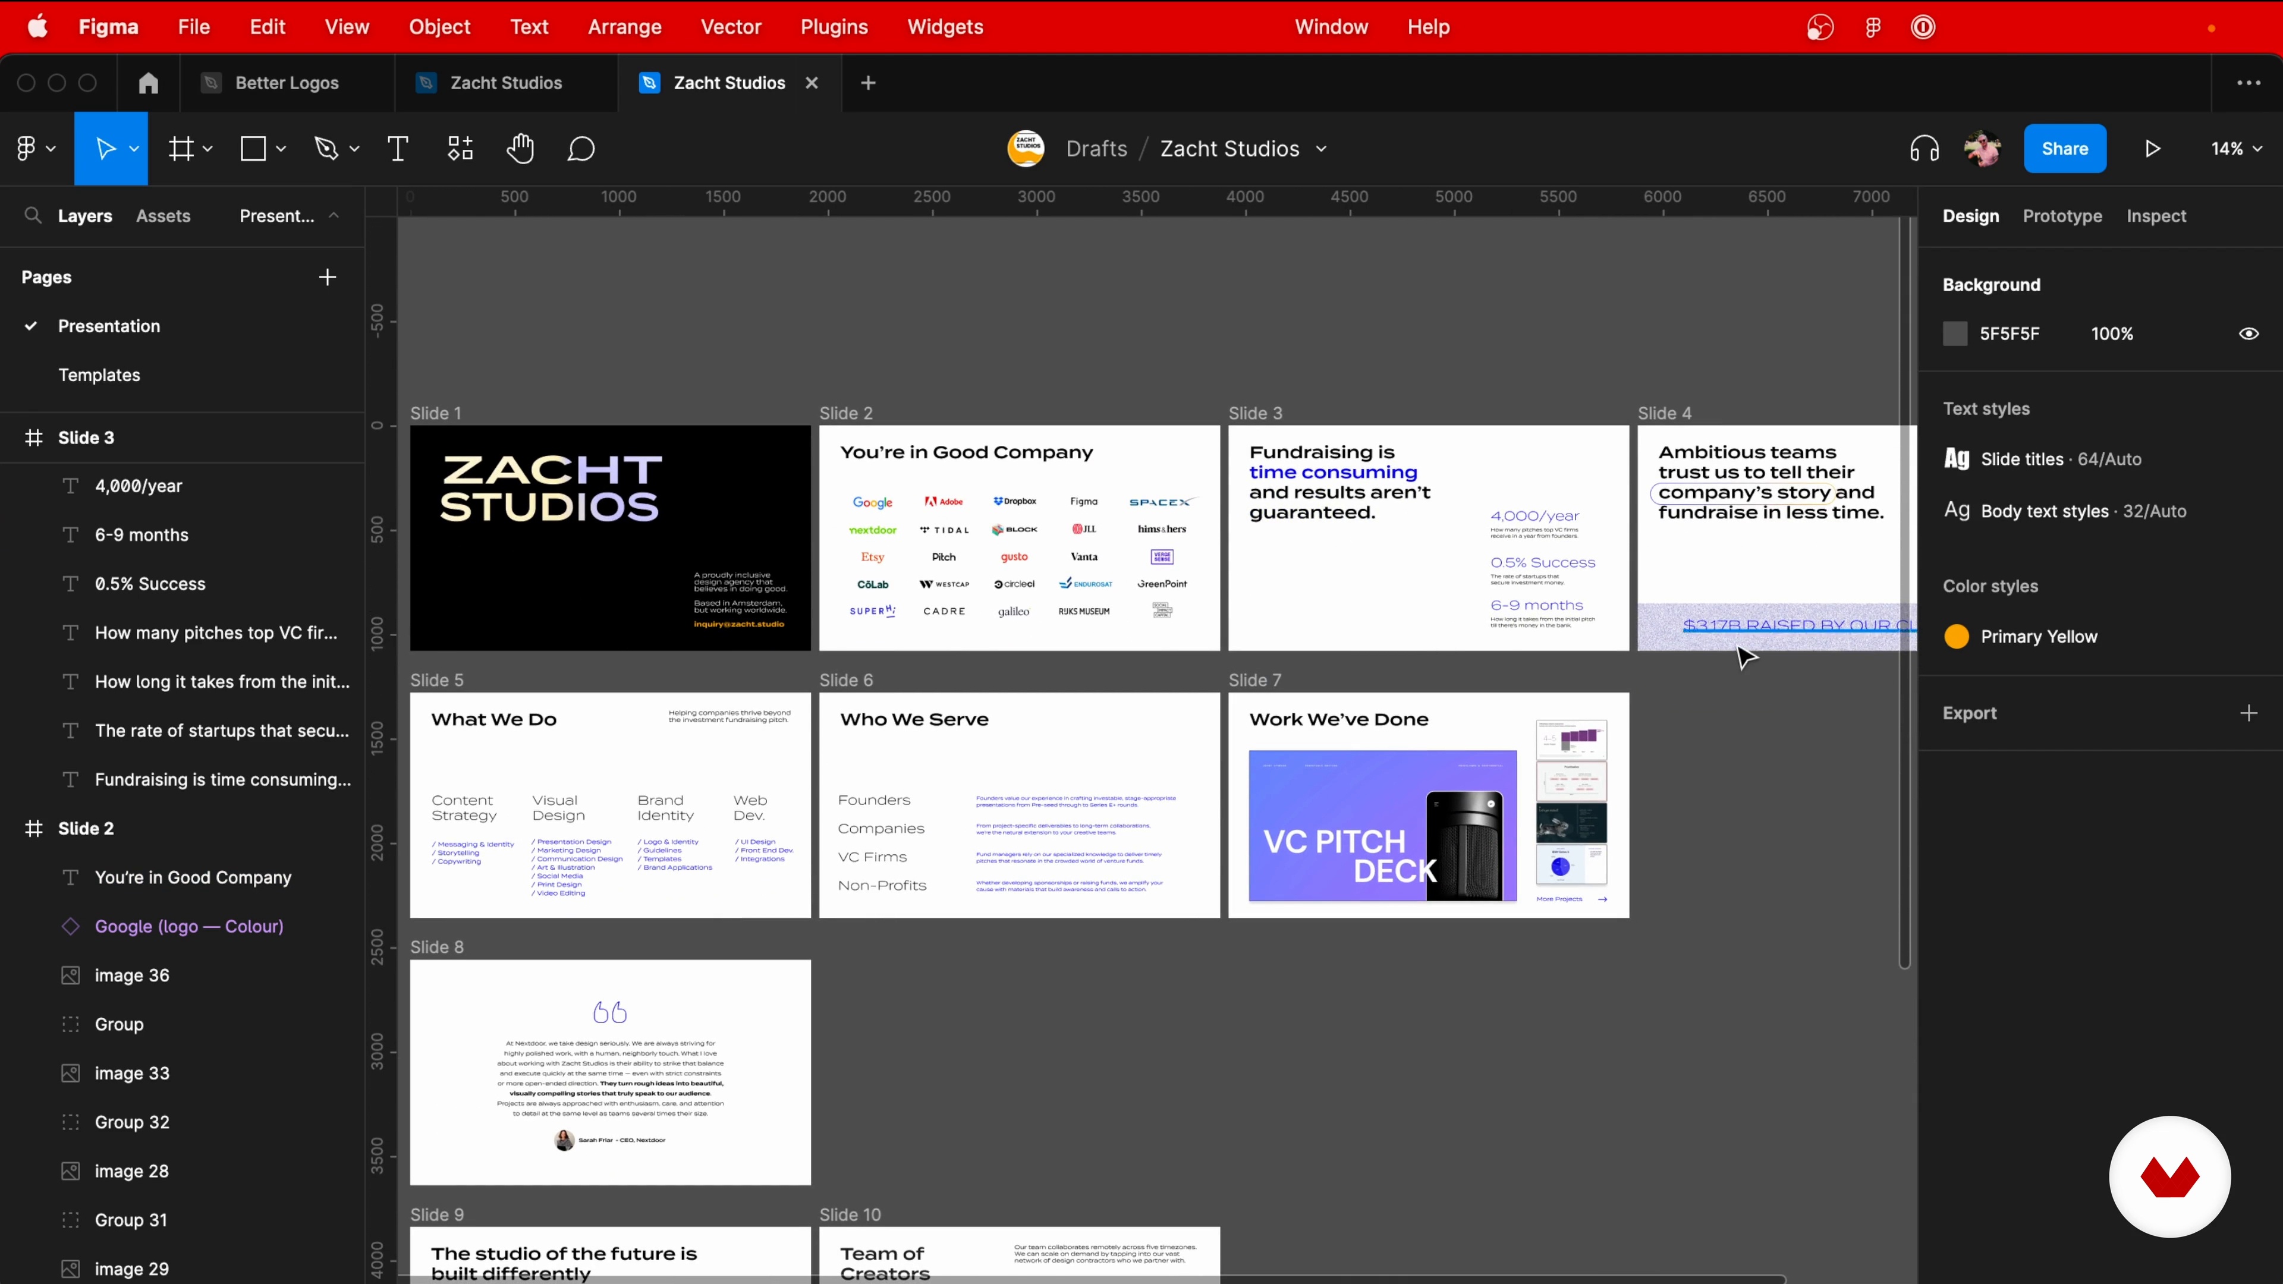Open Frame tool options dropdown
The width and height of the screenshot is (2283, 1284).
point(207,149)
